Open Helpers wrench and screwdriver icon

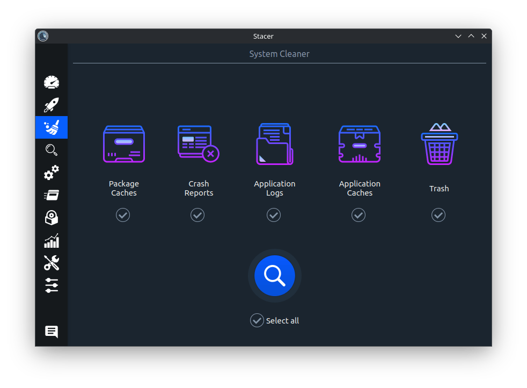pos(52,263)
